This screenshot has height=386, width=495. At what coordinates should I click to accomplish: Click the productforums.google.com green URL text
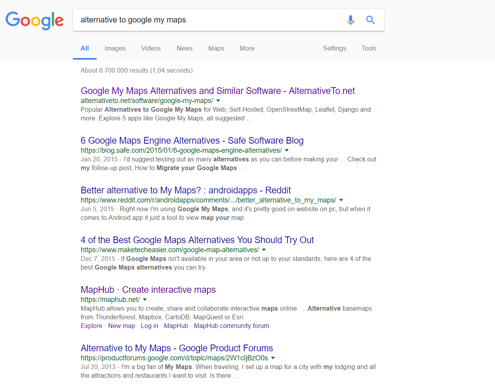click(x=174, y=358)
